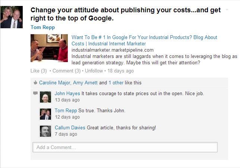Open Callum Davies' avatar photo

(x=45, y=131)
